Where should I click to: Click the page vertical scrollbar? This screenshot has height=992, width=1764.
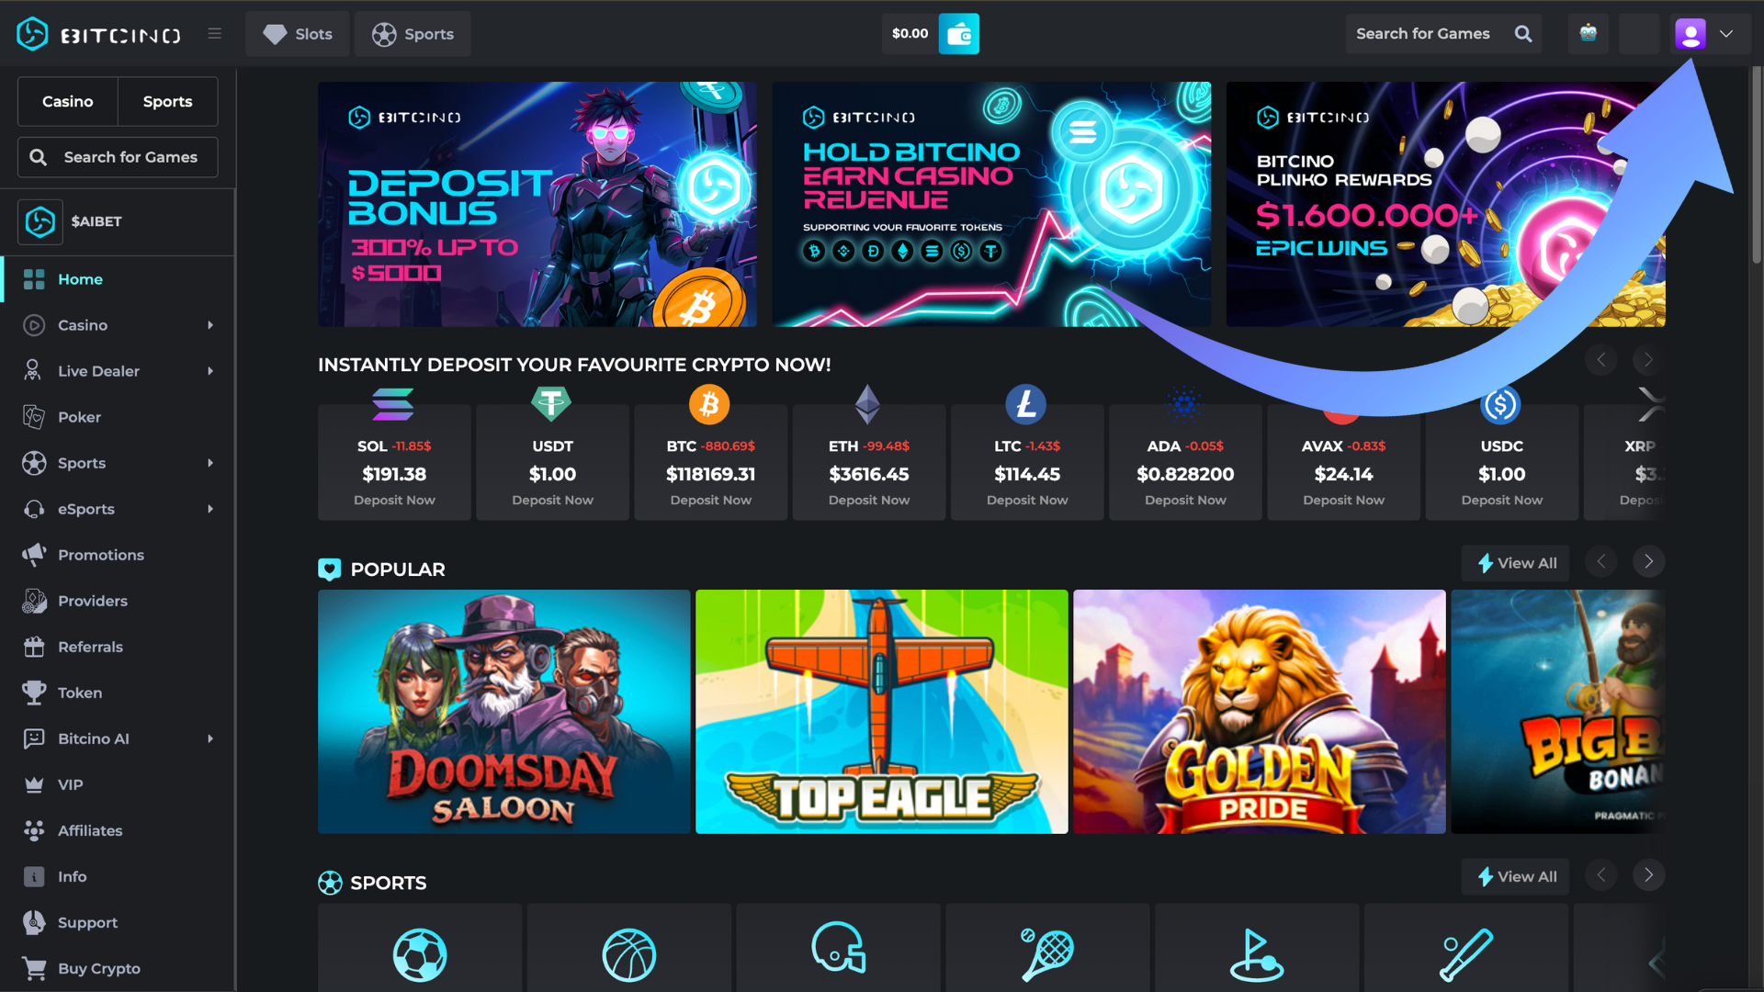[1756, 165]
